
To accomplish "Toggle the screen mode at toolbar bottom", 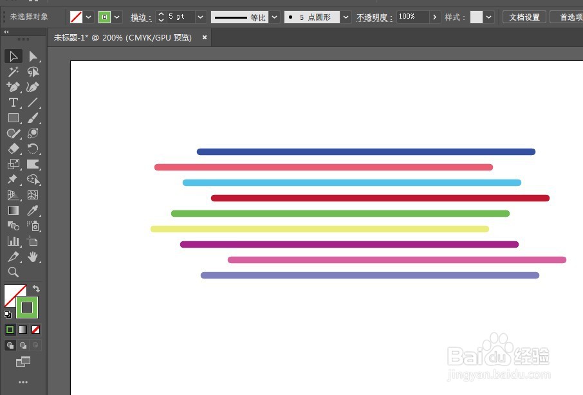I will click(24, 362).
